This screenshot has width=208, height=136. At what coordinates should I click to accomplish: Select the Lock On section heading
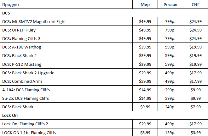[x=10, y=115]
